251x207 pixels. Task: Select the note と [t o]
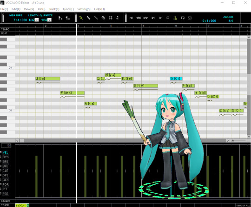pyautogui.click(x=188, y=86)
